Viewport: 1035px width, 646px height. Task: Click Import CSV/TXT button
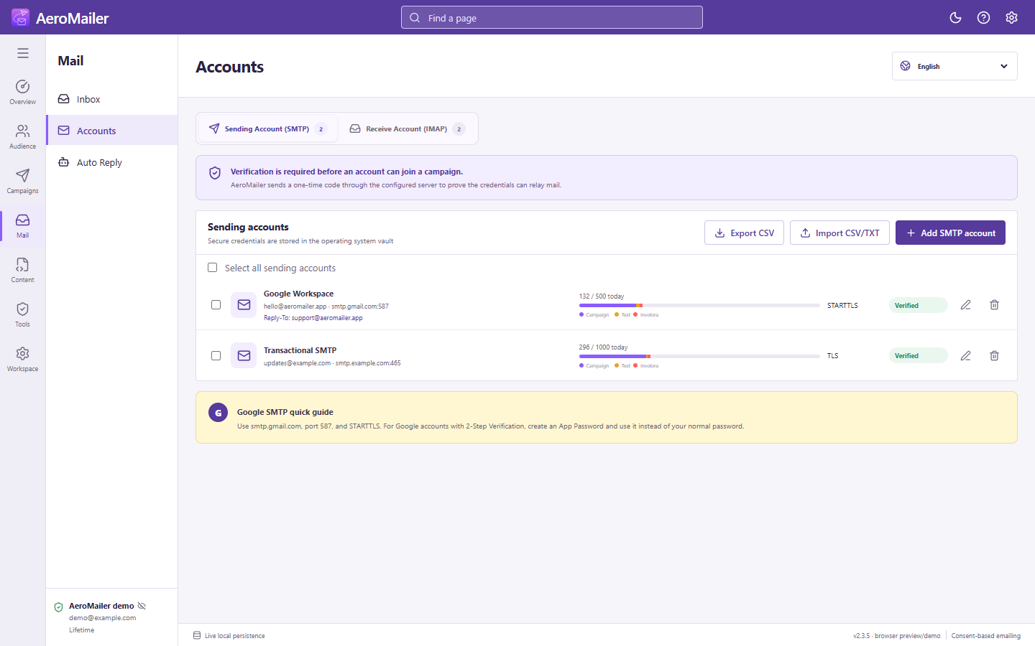click(x=839, y=233)
